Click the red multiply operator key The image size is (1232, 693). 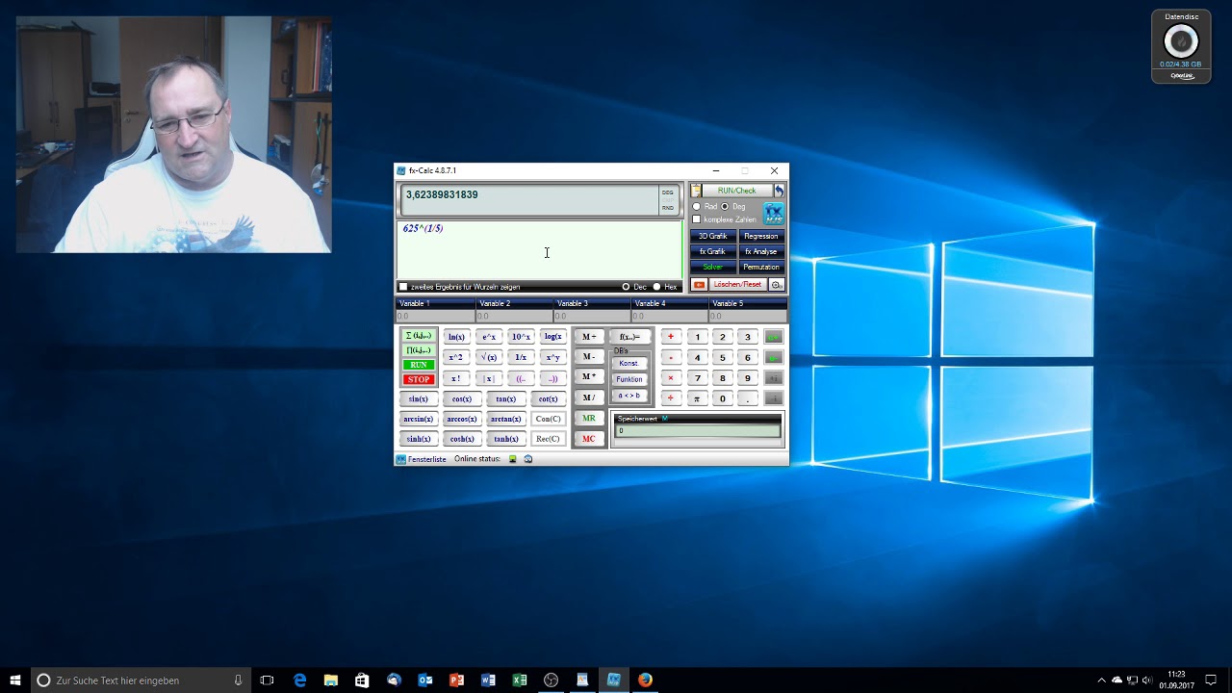point(671,378)
